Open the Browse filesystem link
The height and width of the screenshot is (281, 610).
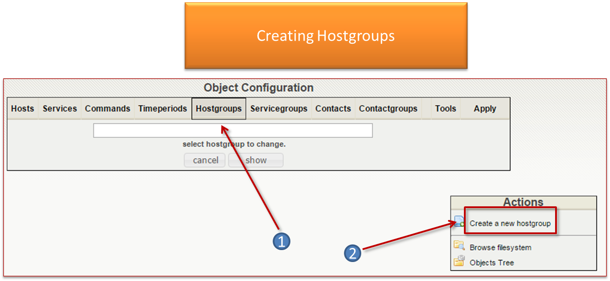500,247
